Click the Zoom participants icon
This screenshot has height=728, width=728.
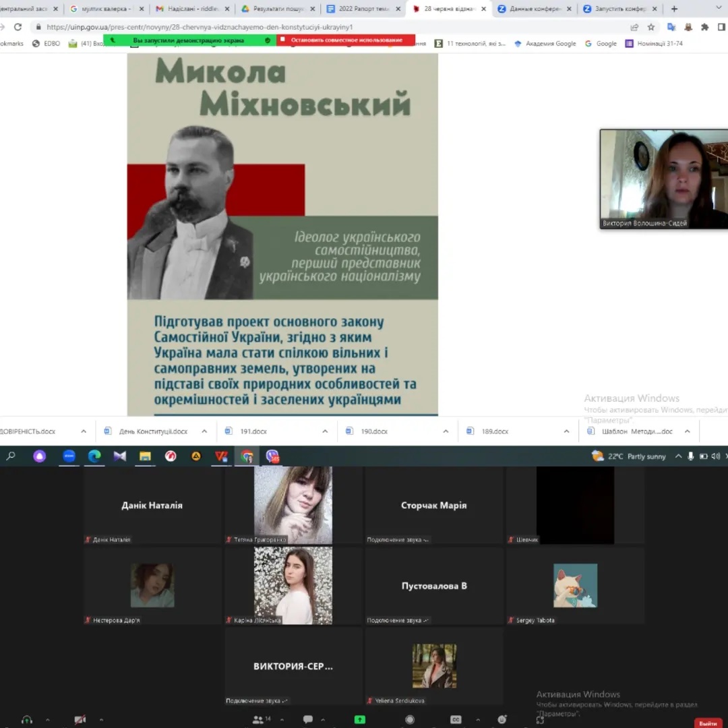[x=258, y=719]
